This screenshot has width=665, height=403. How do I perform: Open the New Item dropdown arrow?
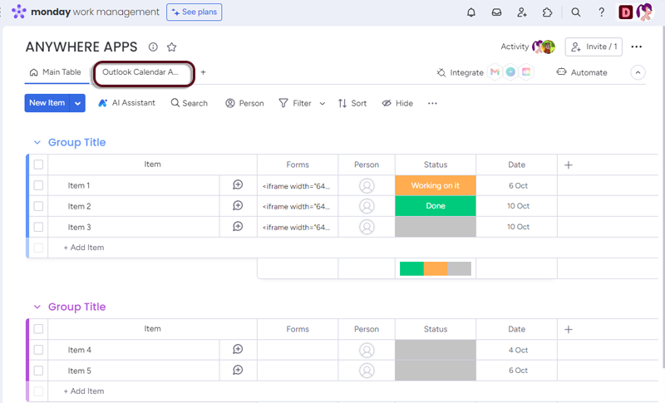(78, 103)
